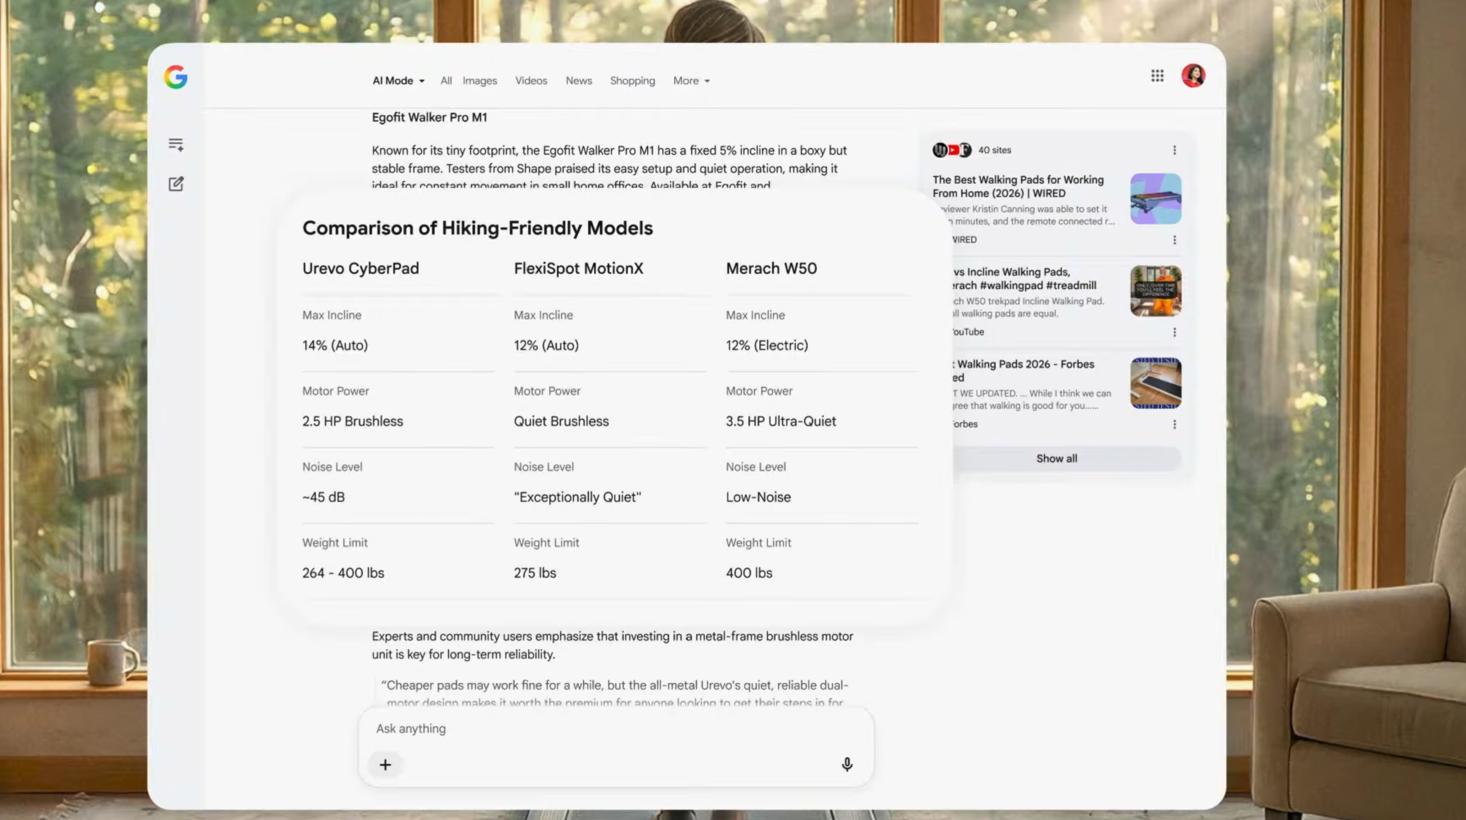Click the 275 lbs weight value
Screen dimensions: 1466x820
pyautogui.click(x=534, y=573)
